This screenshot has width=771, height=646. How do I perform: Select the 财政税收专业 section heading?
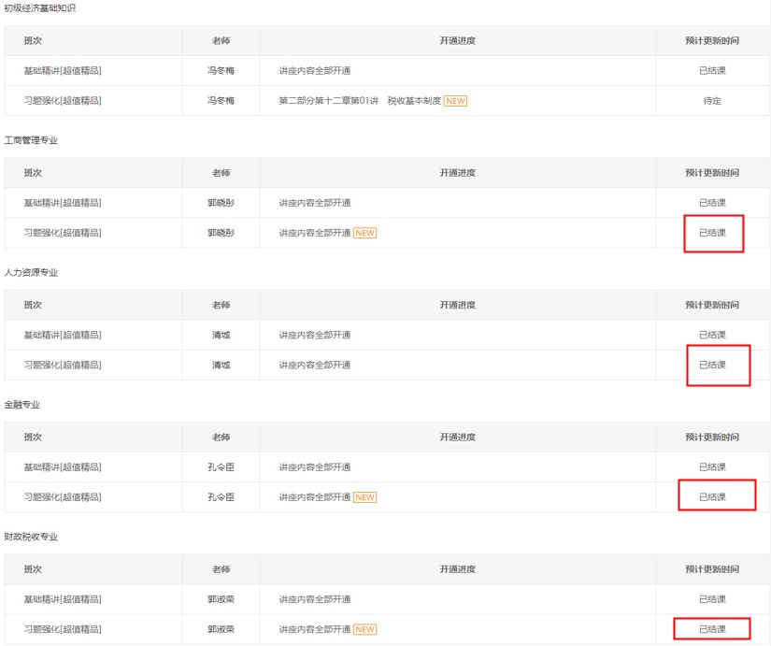point(31,538)
